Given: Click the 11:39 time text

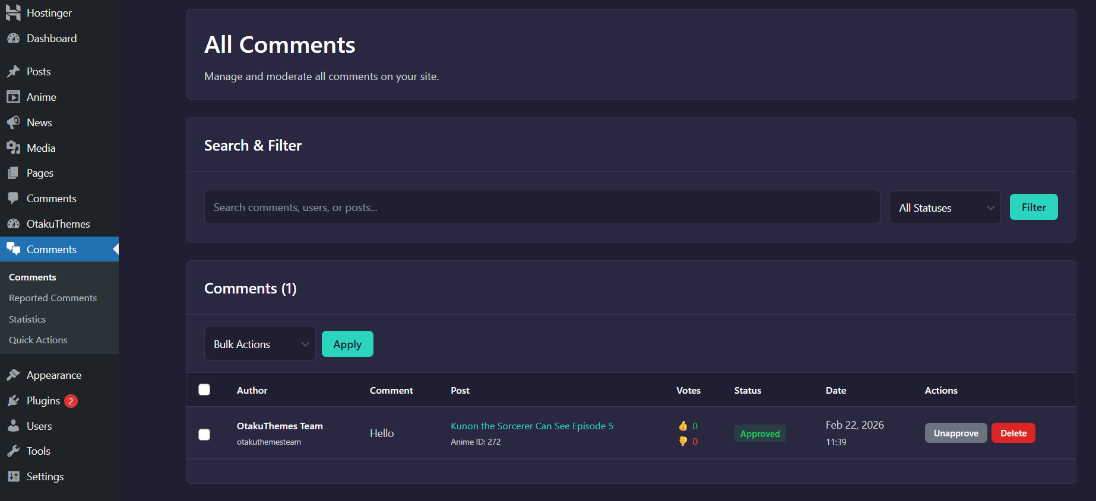Looking at the screenshot, I should [836, 442].
